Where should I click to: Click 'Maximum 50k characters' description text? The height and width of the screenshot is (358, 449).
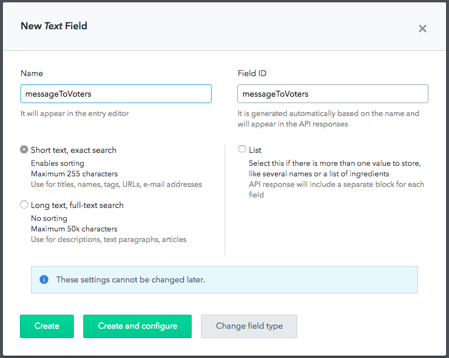click(x=74, y=229)
